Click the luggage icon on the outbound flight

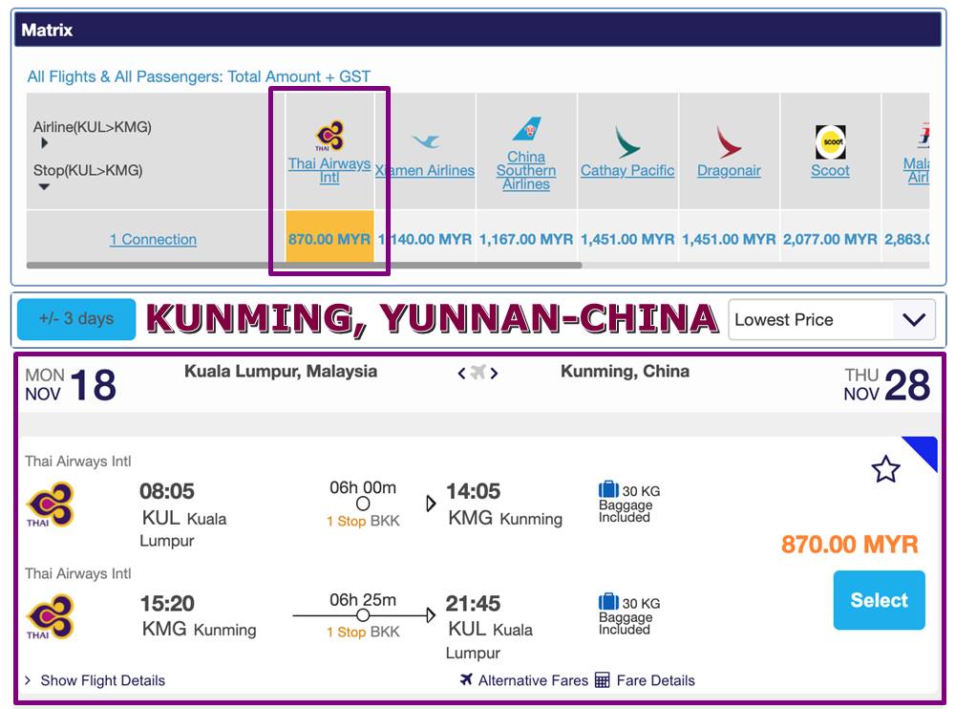[608, 489]
